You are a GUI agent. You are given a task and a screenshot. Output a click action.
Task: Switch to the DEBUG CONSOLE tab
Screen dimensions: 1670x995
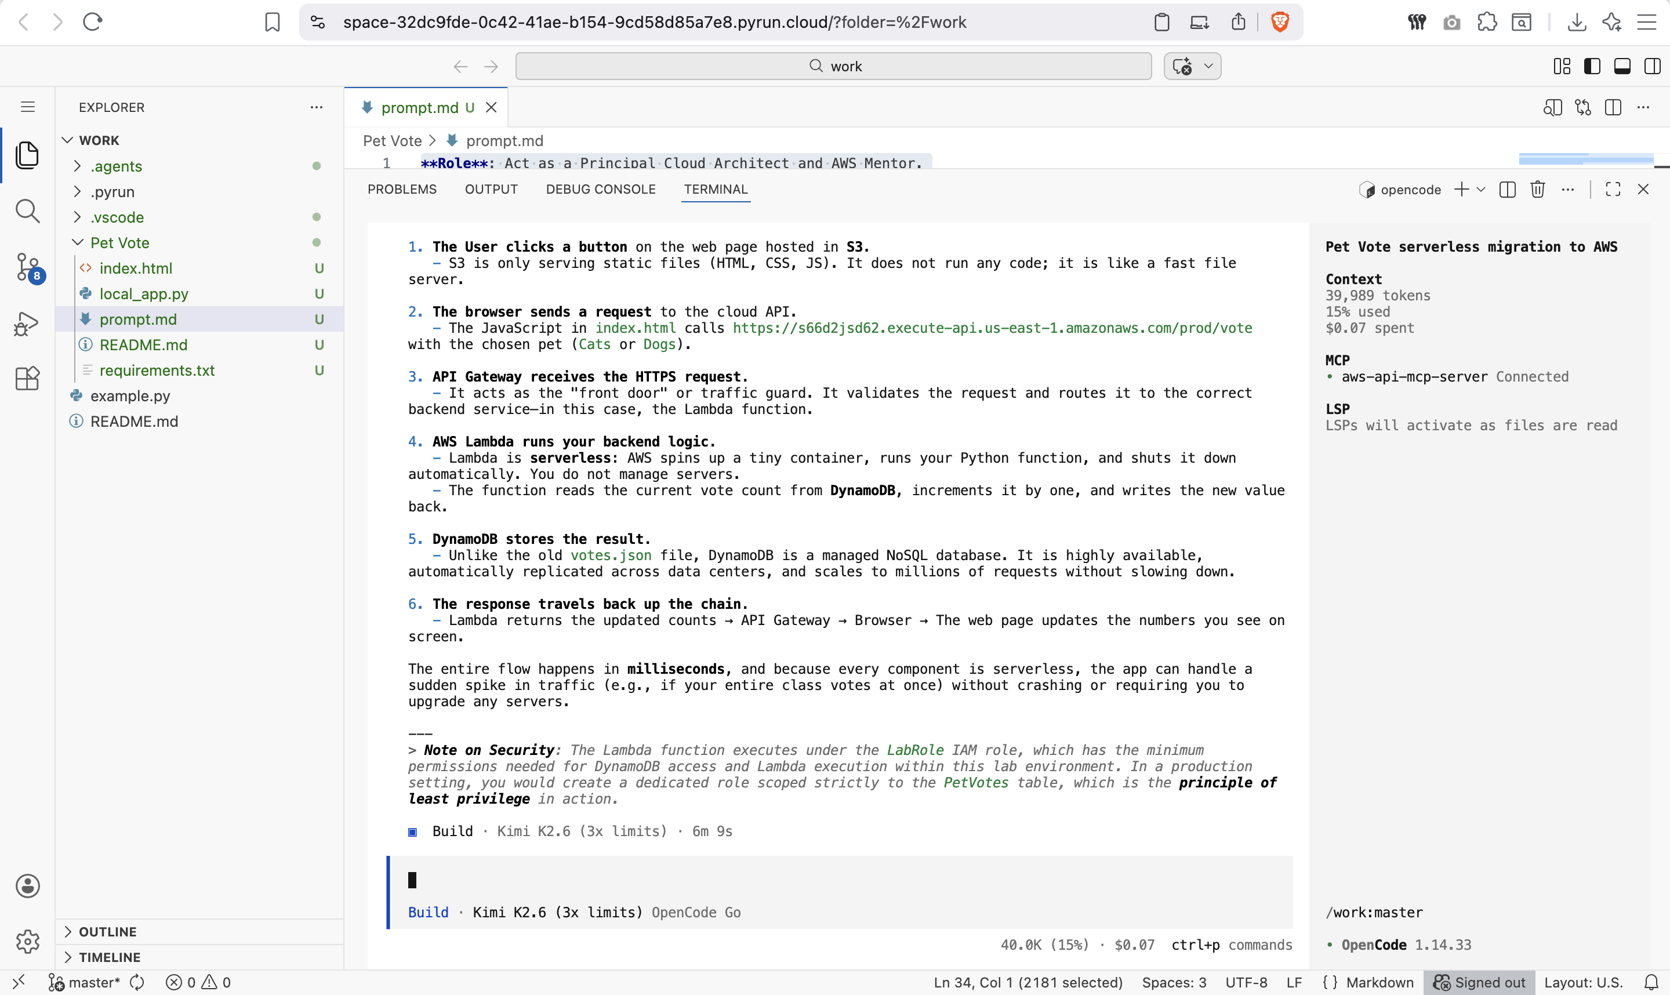pyautogui.click(x=601, y=190)
